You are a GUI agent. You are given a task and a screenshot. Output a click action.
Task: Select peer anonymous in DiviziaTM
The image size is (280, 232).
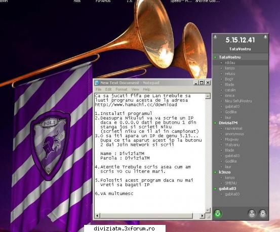(240, 134)
